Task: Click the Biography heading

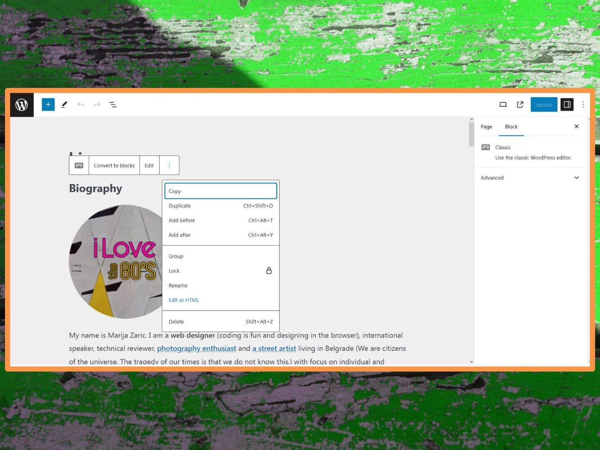Action: click(x=95, y=188)
